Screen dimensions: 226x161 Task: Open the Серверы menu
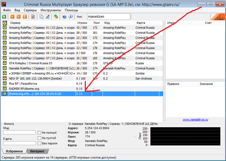click(30, 10)
